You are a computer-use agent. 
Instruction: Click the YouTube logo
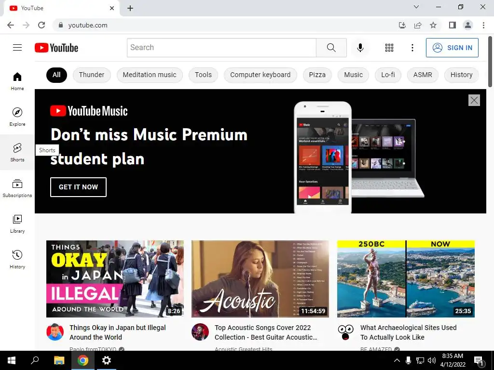56,48
